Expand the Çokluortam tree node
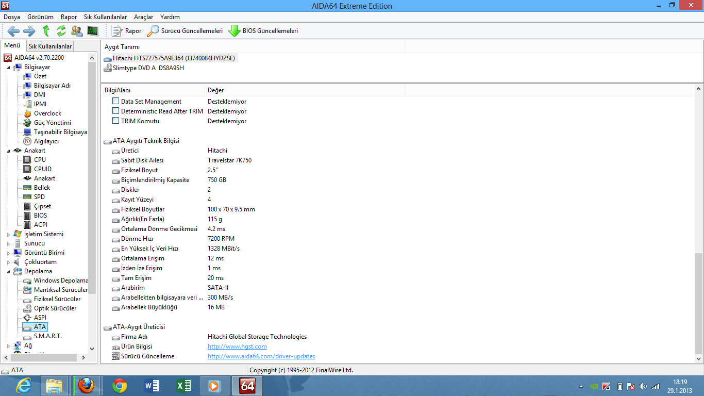 (x=8, y=262)
